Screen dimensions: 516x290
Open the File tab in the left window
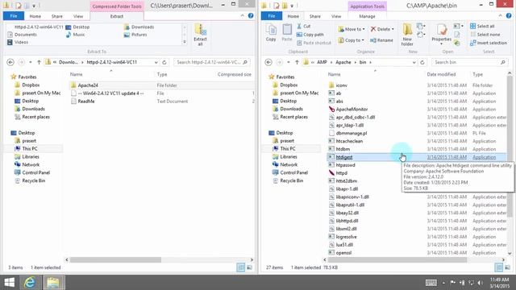click(14, 16)
